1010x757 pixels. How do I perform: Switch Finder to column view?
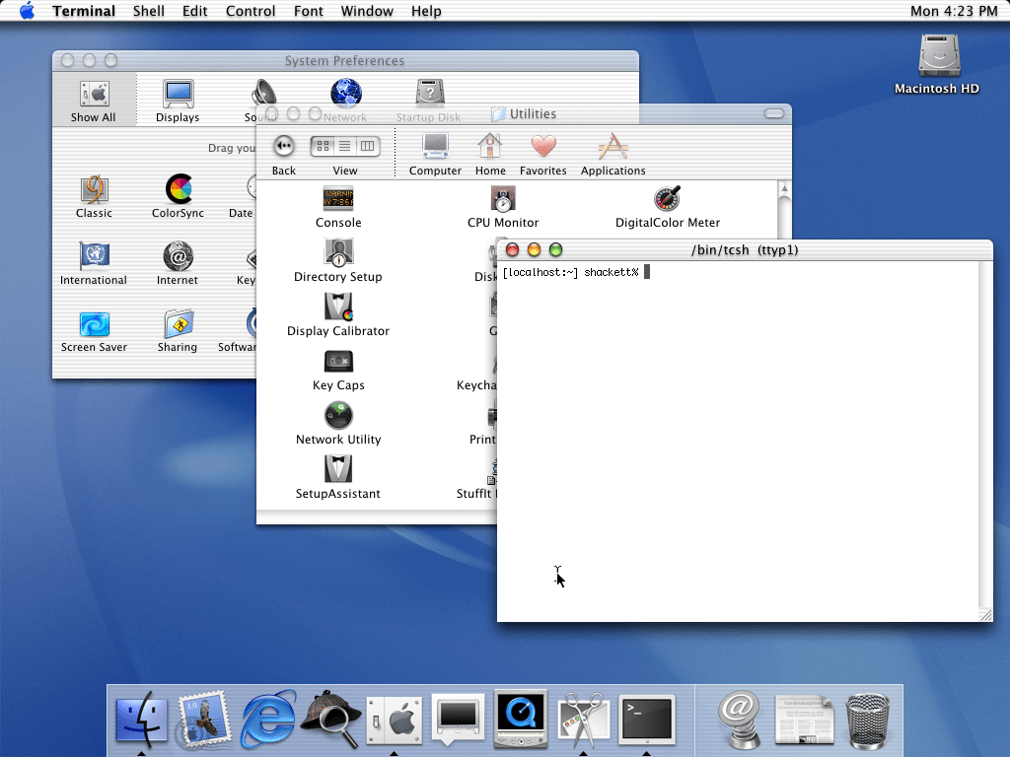[x=368, y=146]
